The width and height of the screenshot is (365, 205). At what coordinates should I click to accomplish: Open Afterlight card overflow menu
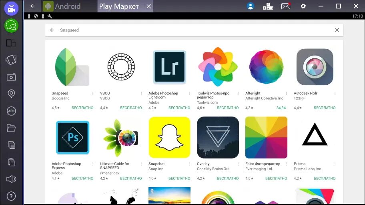[x=287, y=94]
